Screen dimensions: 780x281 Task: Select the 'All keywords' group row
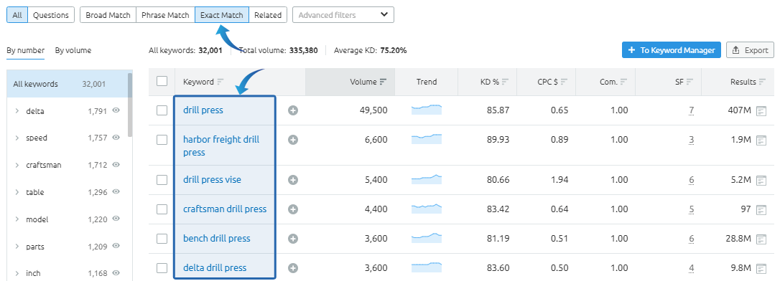point(67,84)
